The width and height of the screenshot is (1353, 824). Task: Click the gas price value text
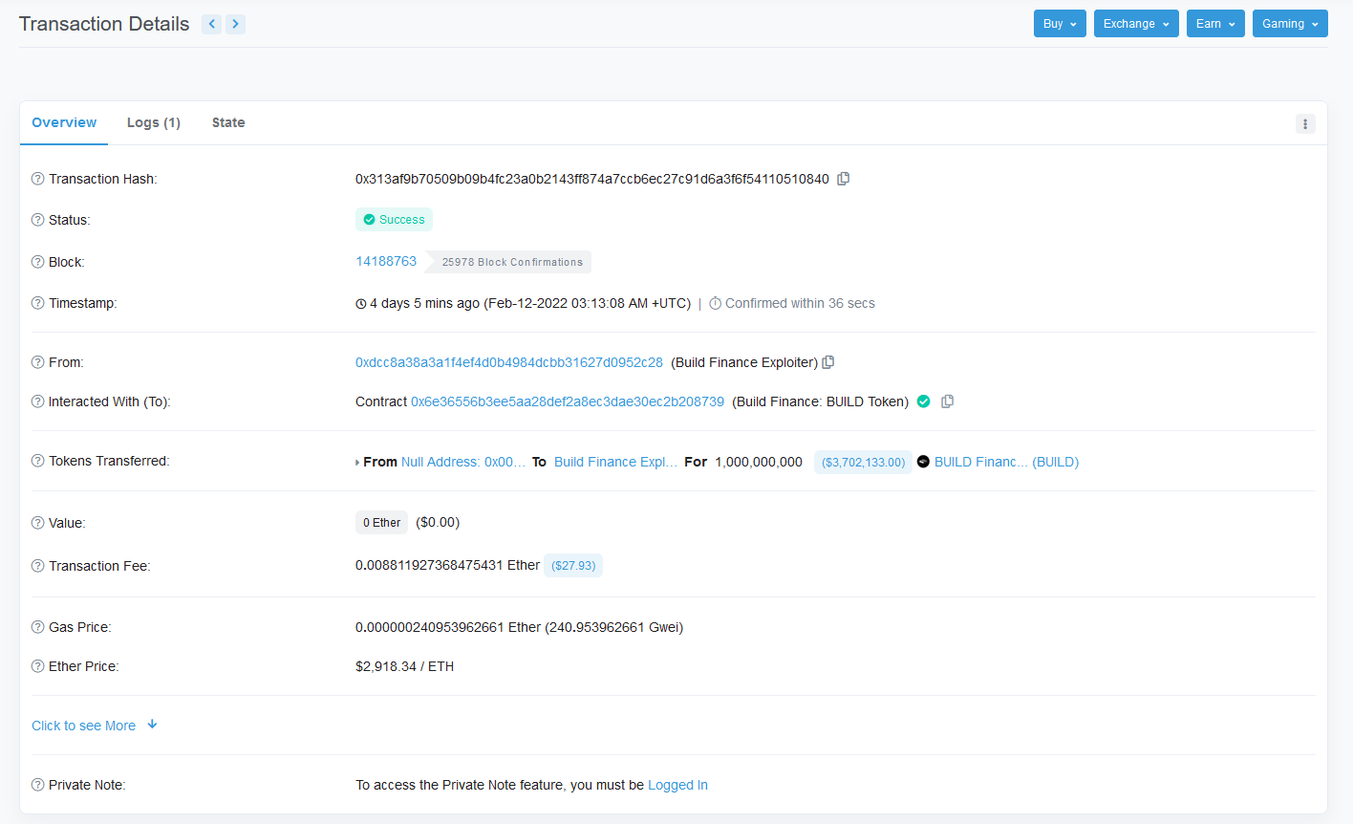pyautogui.click(x=519, y=627)
